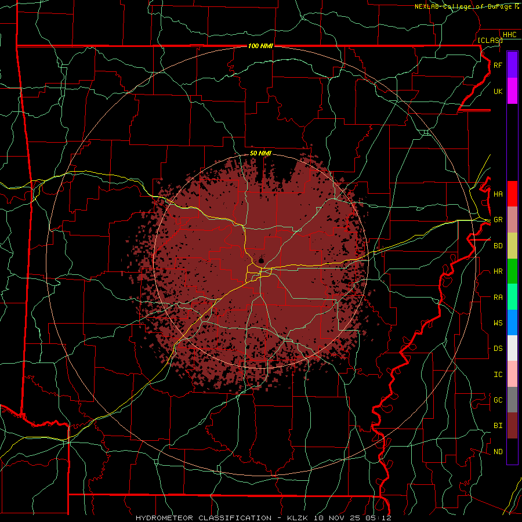The height and width of the screenshot is (522, 522).
Task: Click the black radar site dot at center
Action: (261, 260)
